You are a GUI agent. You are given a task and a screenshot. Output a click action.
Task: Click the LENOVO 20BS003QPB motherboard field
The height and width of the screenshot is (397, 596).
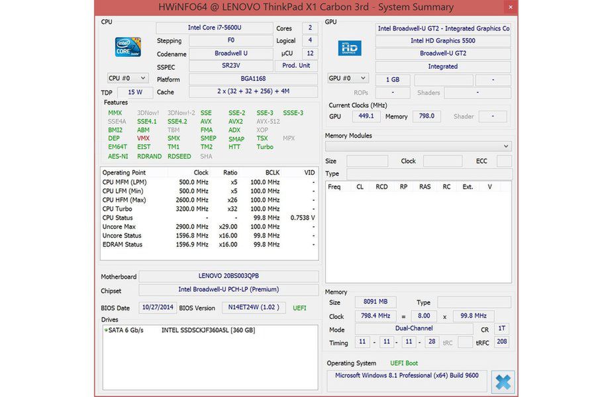point(228,276)
